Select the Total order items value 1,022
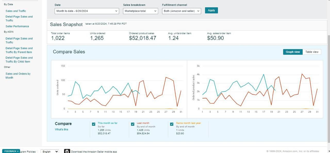 click(58, 38)
